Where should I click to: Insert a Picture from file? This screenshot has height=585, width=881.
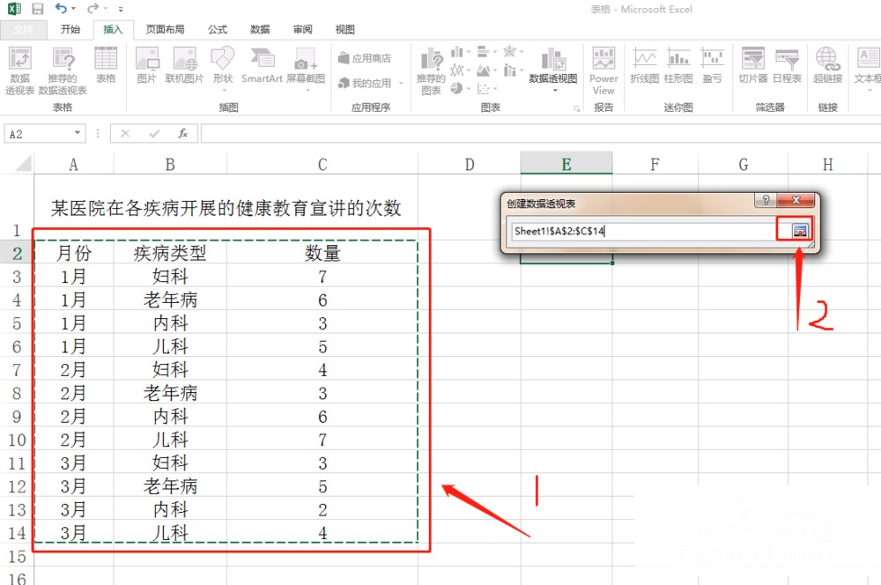coord(147,66)
